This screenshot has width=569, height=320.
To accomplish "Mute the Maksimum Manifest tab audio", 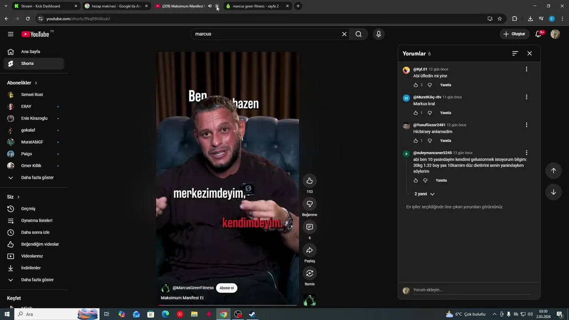I will (x=210, y=6).
